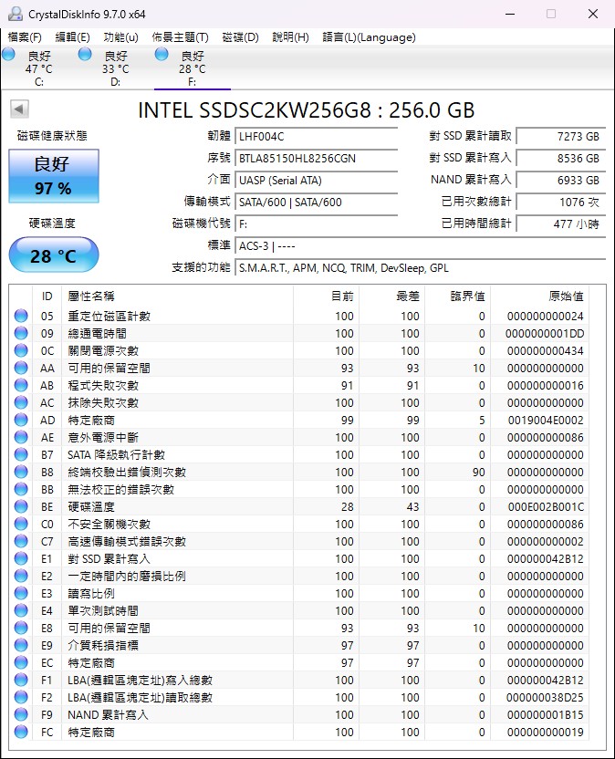Click the firmware field LHF004C
This screenshot has width=615, height=759.
[x=317, y=137]
